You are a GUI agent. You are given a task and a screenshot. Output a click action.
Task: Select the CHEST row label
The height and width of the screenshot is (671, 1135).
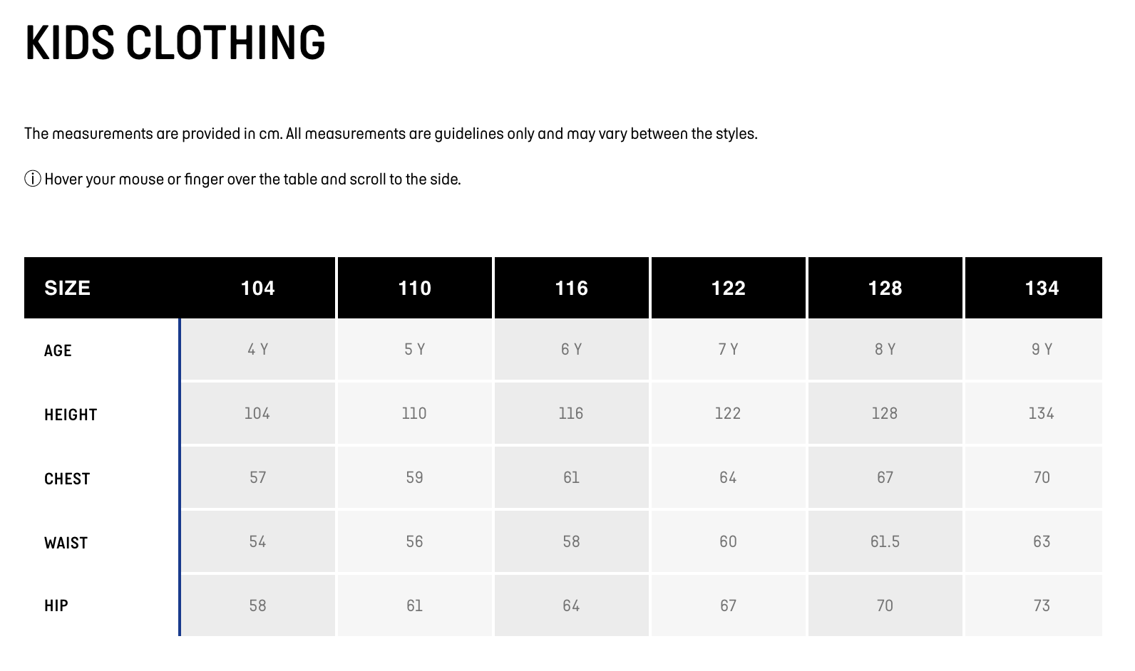click(x=67, y=479)
